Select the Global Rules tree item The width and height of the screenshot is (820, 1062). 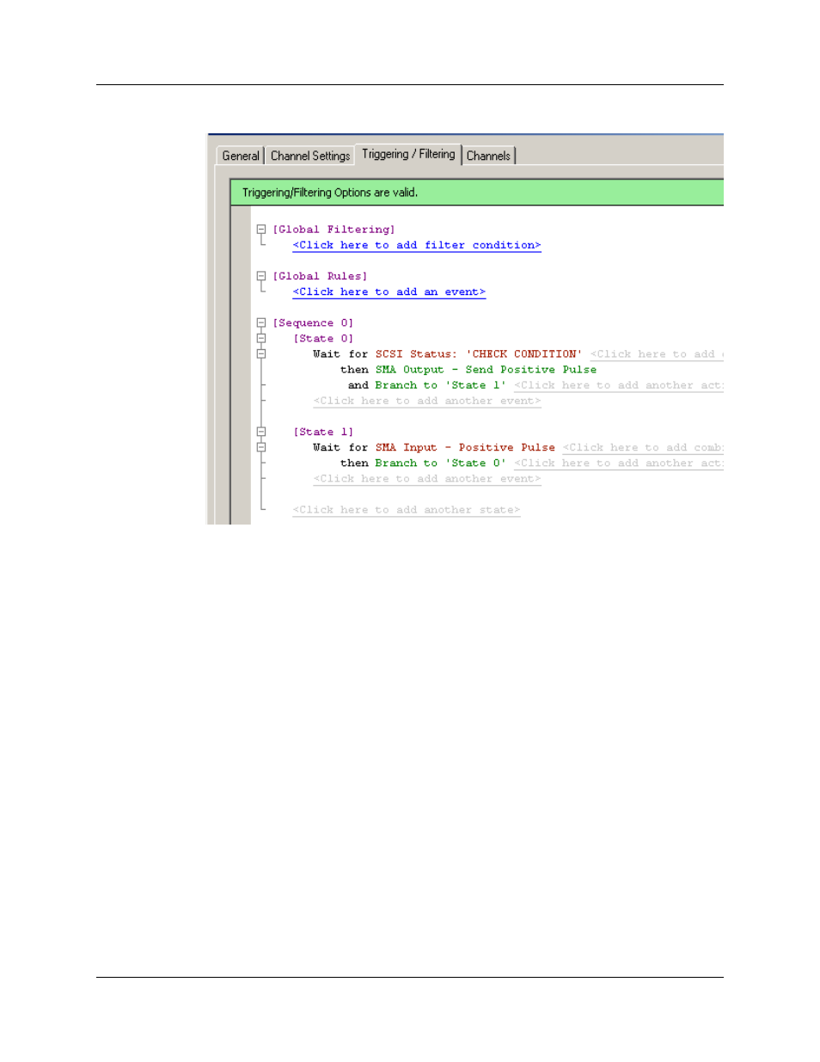pos(320,276)
